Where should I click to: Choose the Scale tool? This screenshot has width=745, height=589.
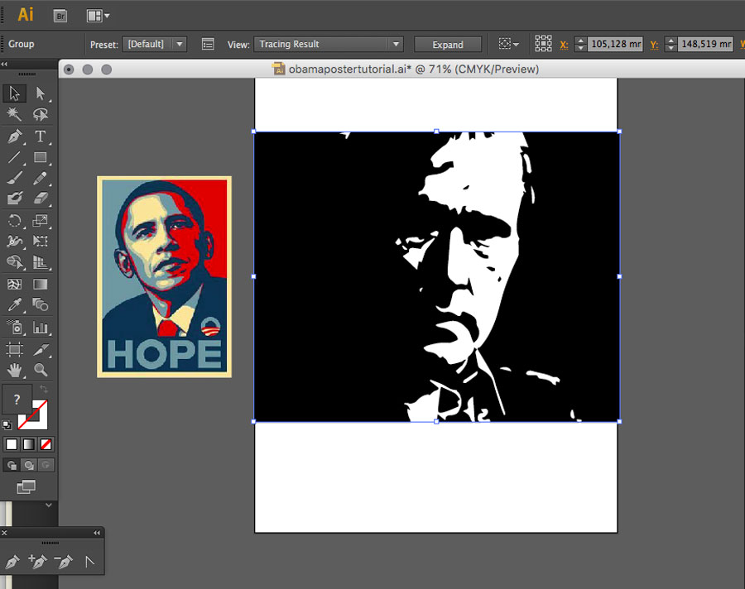pos(41,220)
